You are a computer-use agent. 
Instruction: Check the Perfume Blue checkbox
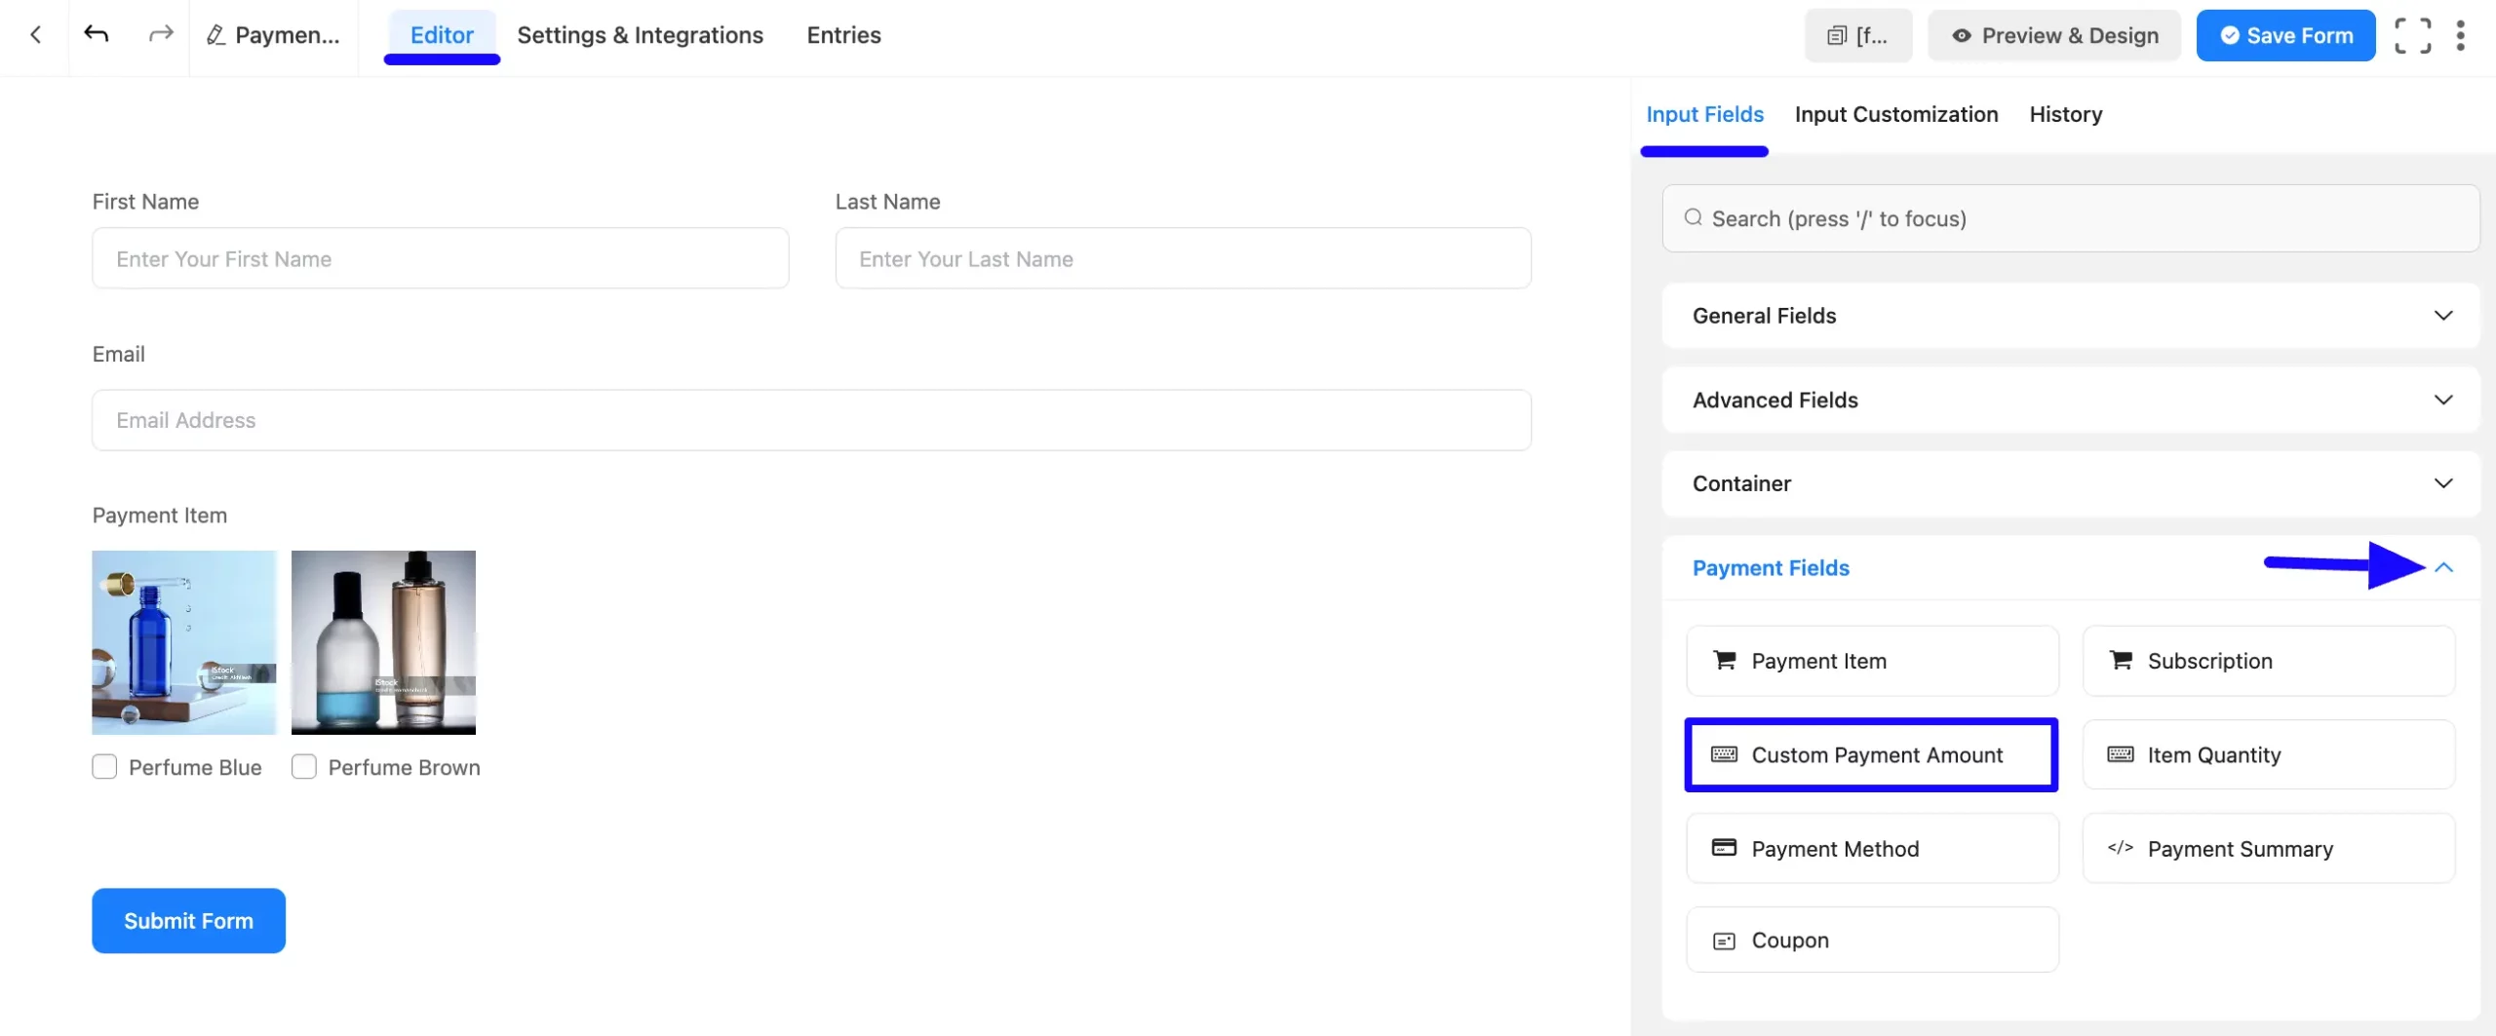[103, 766]
